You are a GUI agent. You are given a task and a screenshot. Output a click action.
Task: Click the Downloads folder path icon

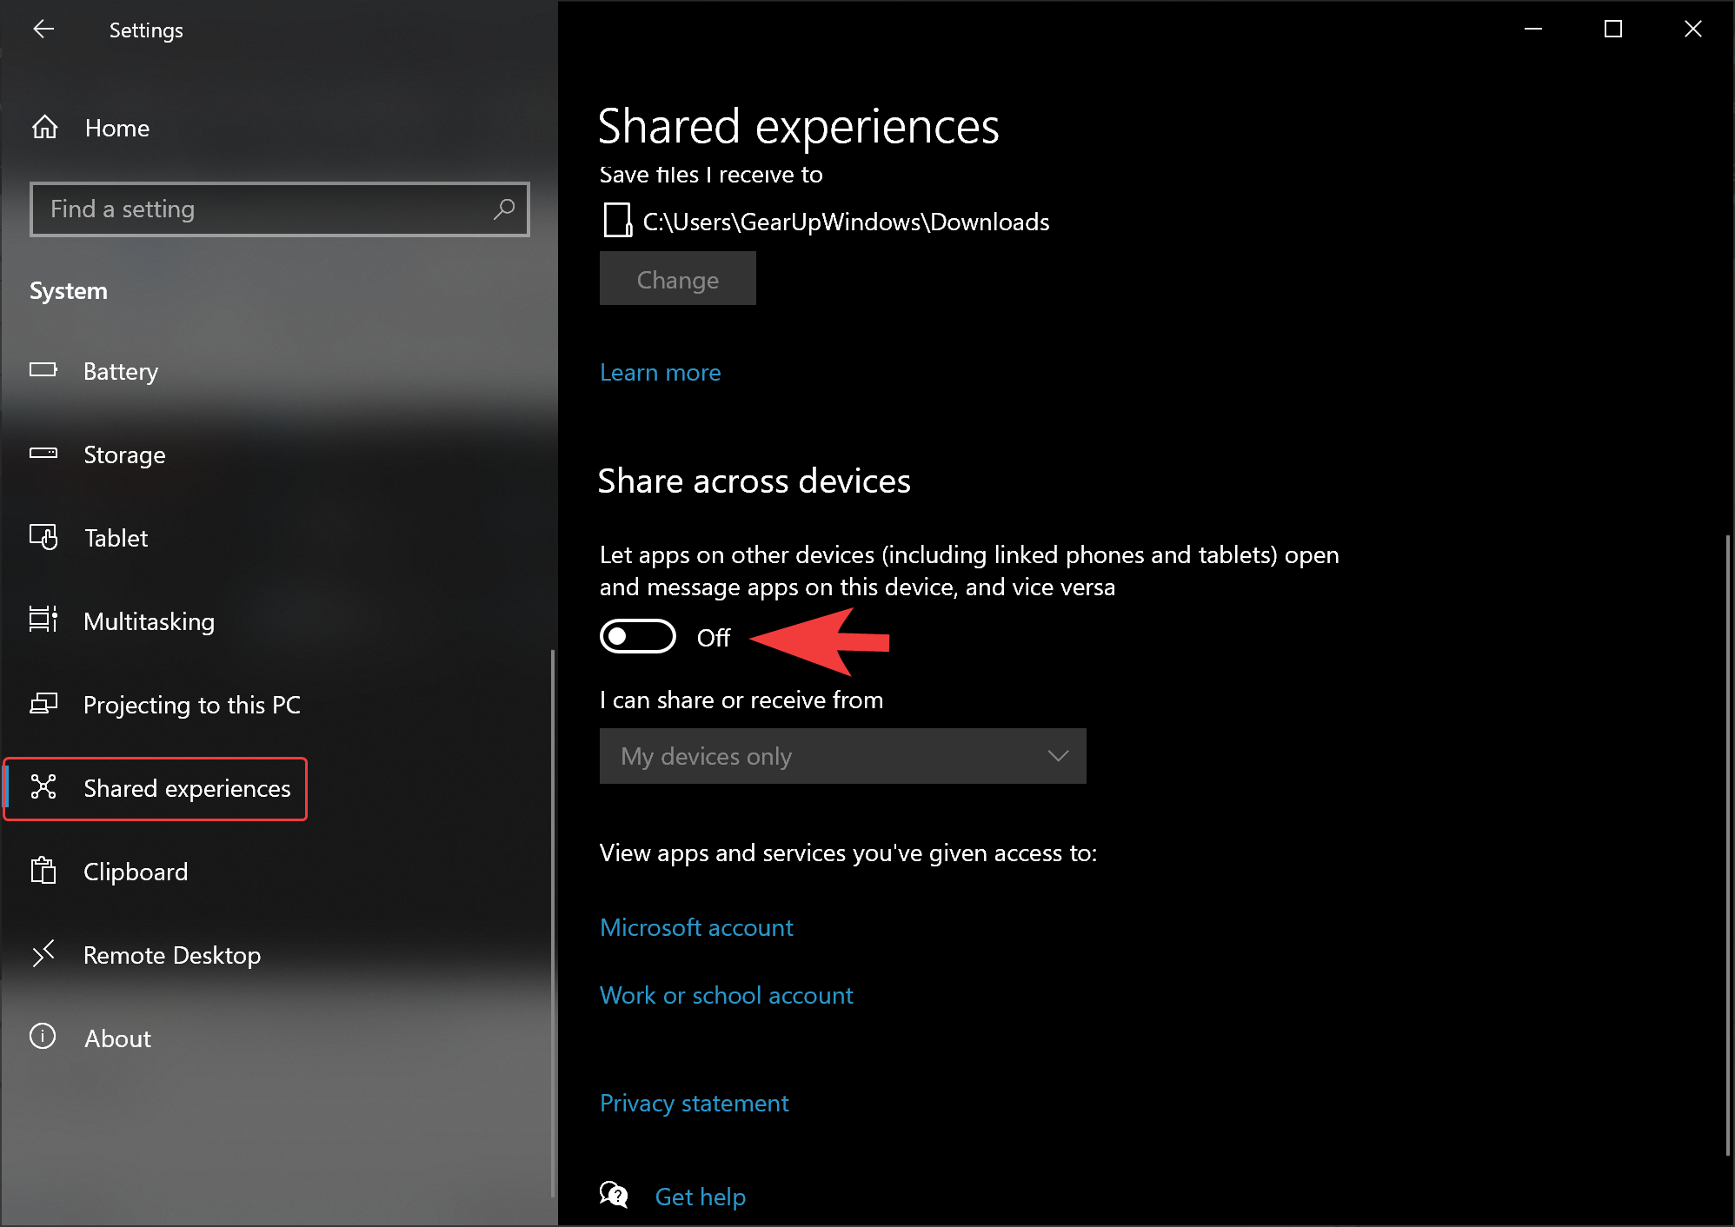(617, 221)
